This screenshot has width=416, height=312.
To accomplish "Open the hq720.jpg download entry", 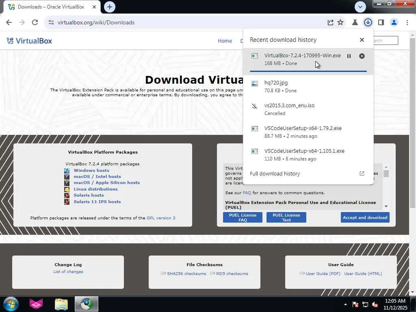I will [x=308, y=87].
